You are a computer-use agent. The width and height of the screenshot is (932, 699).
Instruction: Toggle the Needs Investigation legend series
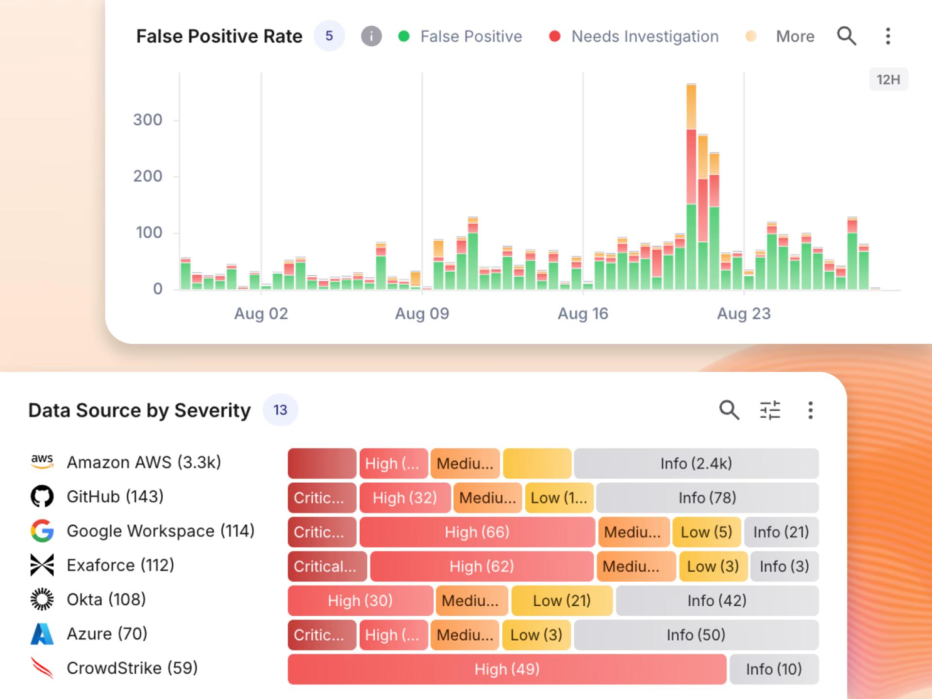pyautogui.click(x=633, y=36)
